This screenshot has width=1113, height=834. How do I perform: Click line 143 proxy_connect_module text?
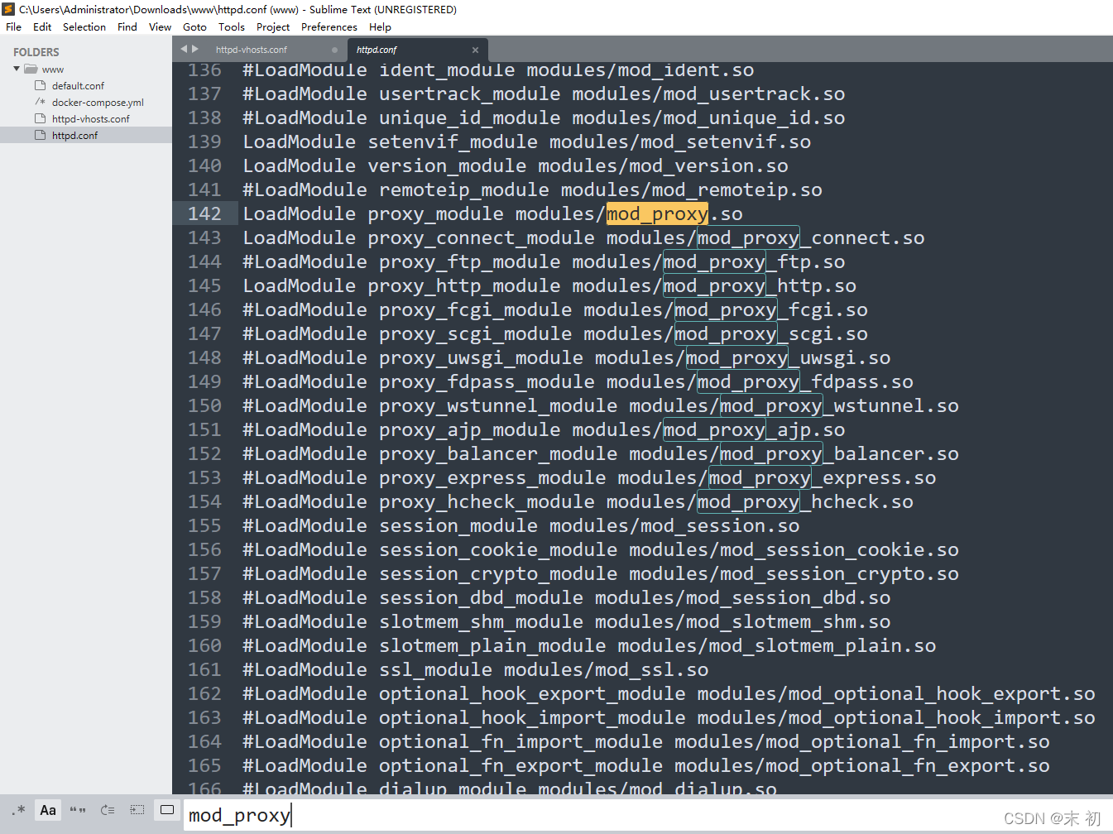(481, 238)
